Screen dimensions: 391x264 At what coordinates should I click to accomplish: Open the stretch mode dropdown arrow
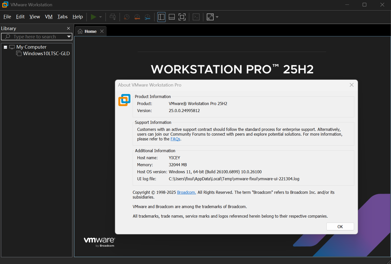(217, 17)
